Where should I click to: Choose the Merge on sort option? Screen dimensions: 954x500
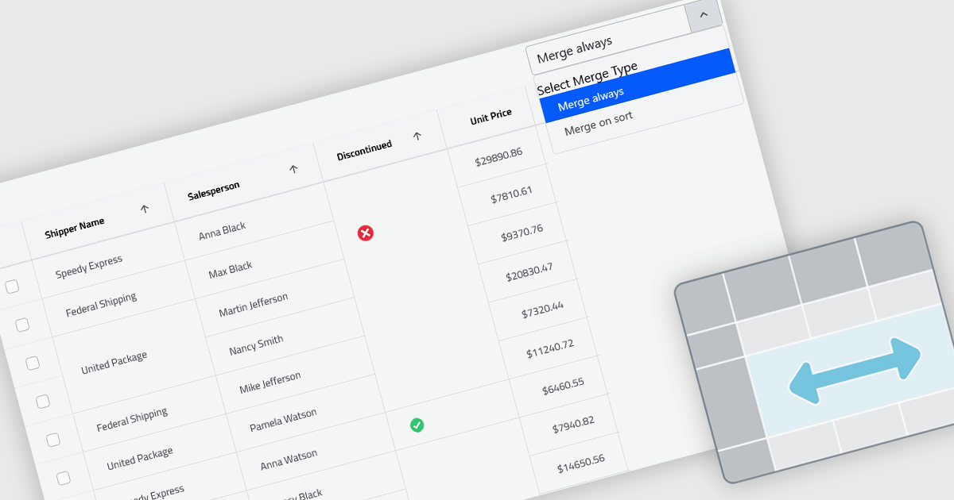599,124
